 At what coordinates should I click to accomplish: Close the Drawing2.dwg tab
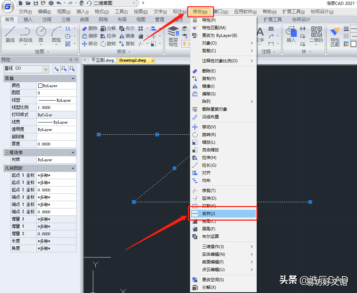tap(153, 61)
